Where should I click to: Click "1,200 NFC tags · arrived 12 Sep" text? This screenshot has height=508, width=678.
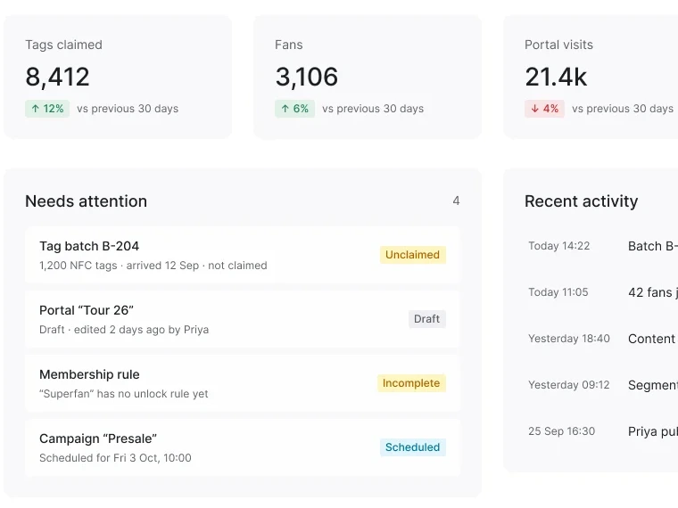pyautogui.click(x=119, y=266)
